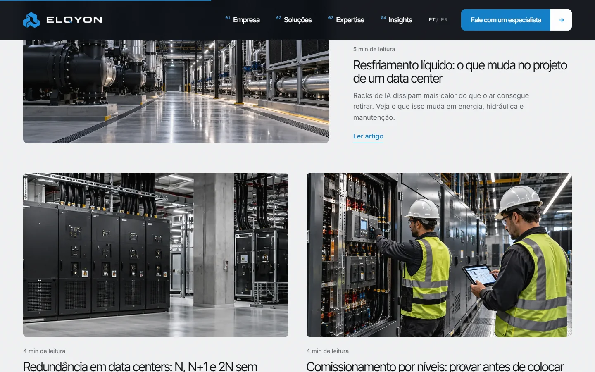Select PT language option
This screenshot has width=595, height=372.
[x=432, y=20]
